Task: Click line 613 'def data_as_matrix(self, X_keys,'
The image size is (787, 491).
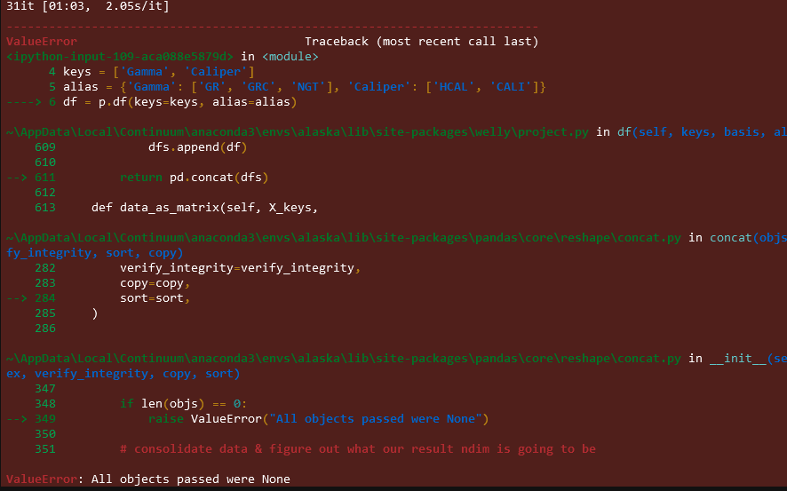Action: coord(205,207)
